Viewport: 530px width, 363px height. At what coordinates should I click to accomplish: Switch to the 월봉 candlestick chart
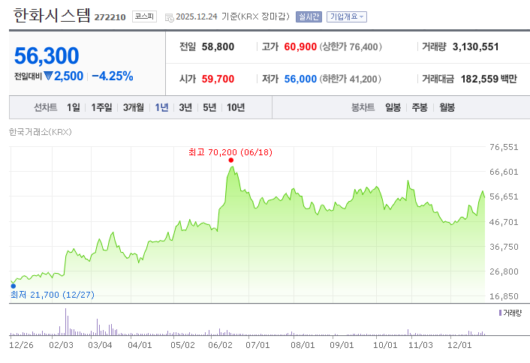tap(447, 107)
